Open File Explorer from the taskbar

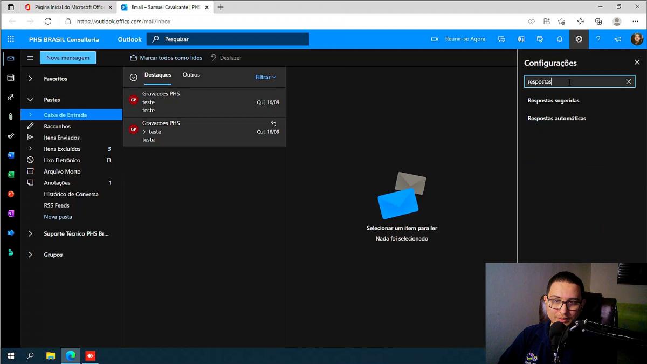51,356
